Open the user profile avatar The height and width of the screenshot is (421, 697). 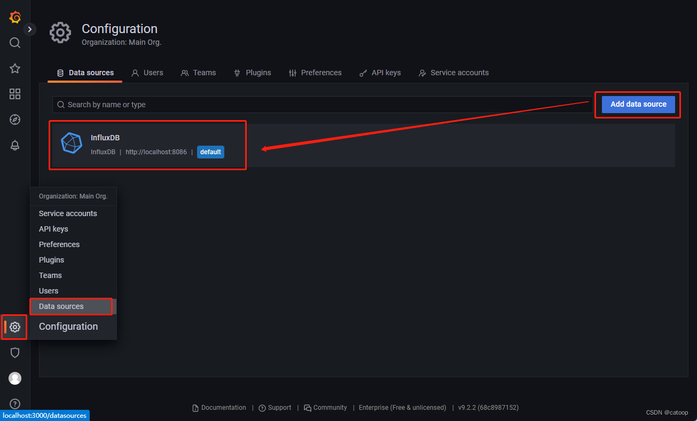(x=15, y=378)
